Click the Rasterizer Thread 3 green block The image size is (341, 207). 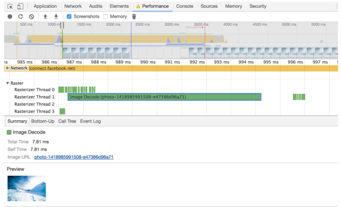click(62, 111)
